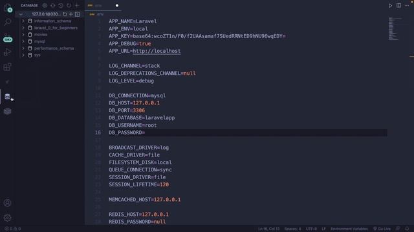Click the LOG_CHANNEL=stack line

[x=134, y=66]
